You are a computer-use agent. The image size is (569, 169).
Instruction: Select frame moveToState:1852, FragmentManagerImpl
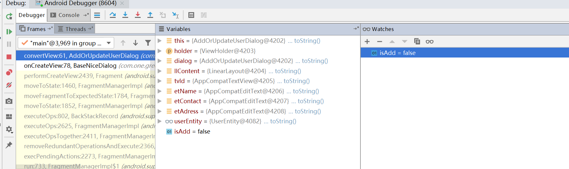coord(86,106)
